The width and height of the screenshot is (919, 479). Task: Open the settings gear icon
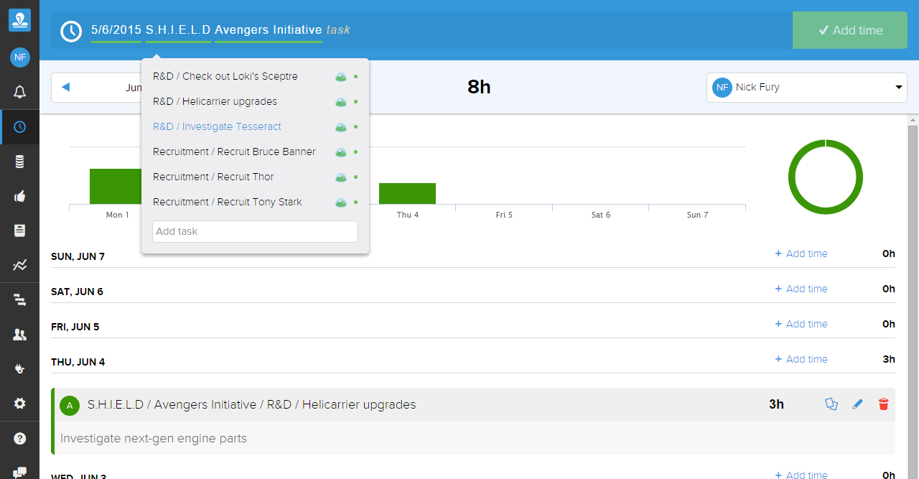click(x=20, y=404)
